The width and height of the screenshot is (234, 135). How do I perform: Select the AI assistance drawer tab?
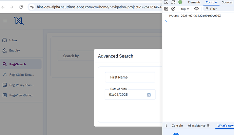198,126
